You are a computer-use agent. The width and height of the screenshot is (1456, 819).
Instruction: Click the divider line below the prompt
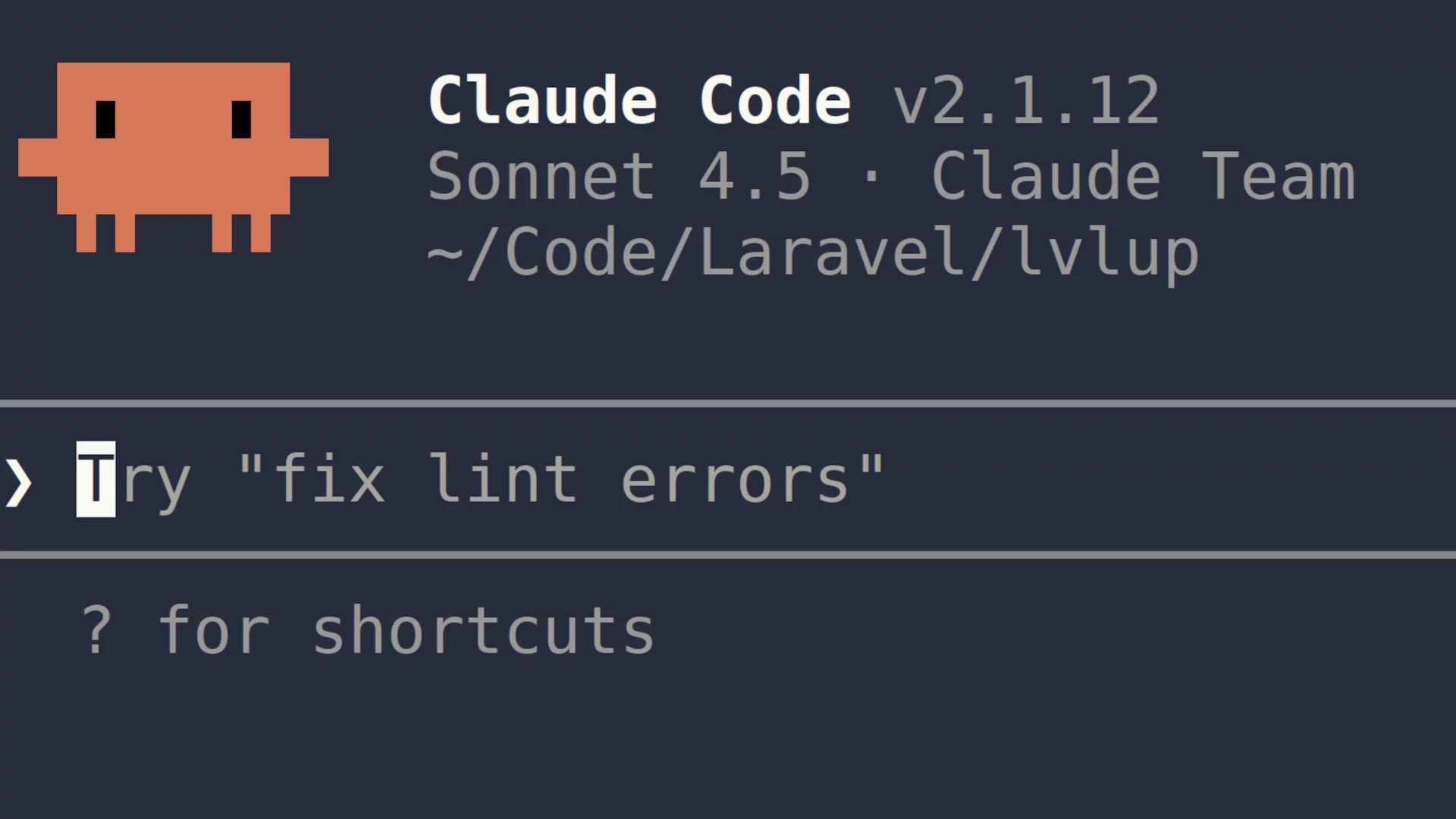(x=728, y=555)
